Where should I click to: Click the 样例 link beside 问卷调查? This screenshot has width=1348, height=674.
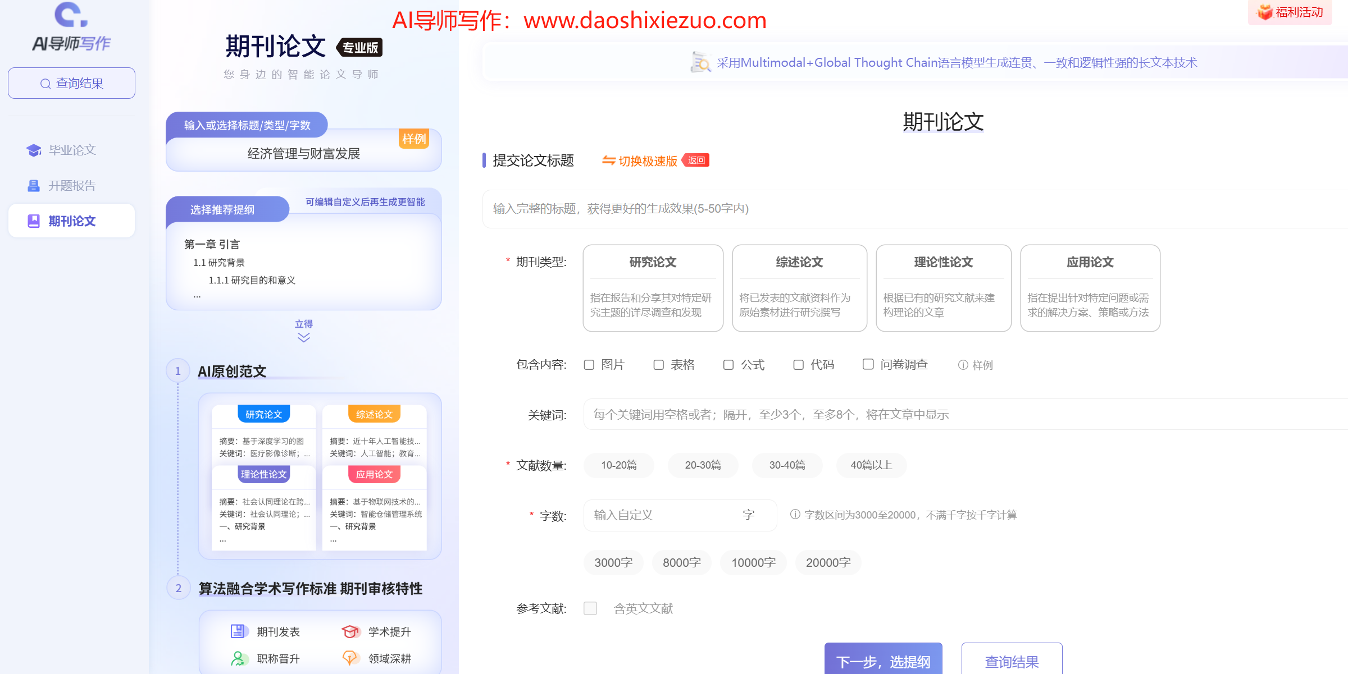976,365
